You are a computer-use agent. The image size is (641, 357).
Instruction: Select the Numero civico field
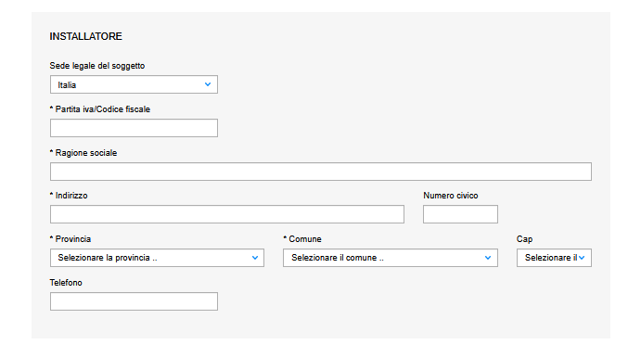460,214
